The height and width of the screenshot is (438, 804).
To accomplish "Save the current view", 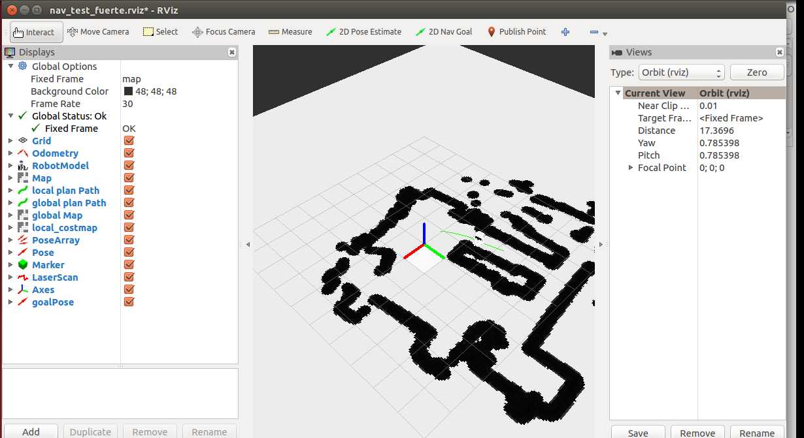I will (638, 432).
